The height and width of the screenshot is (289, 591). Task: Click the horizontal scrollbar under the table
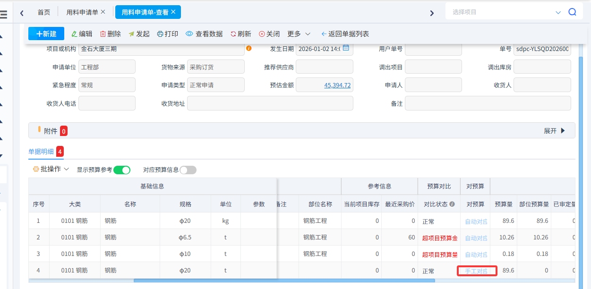coord(283,280)
